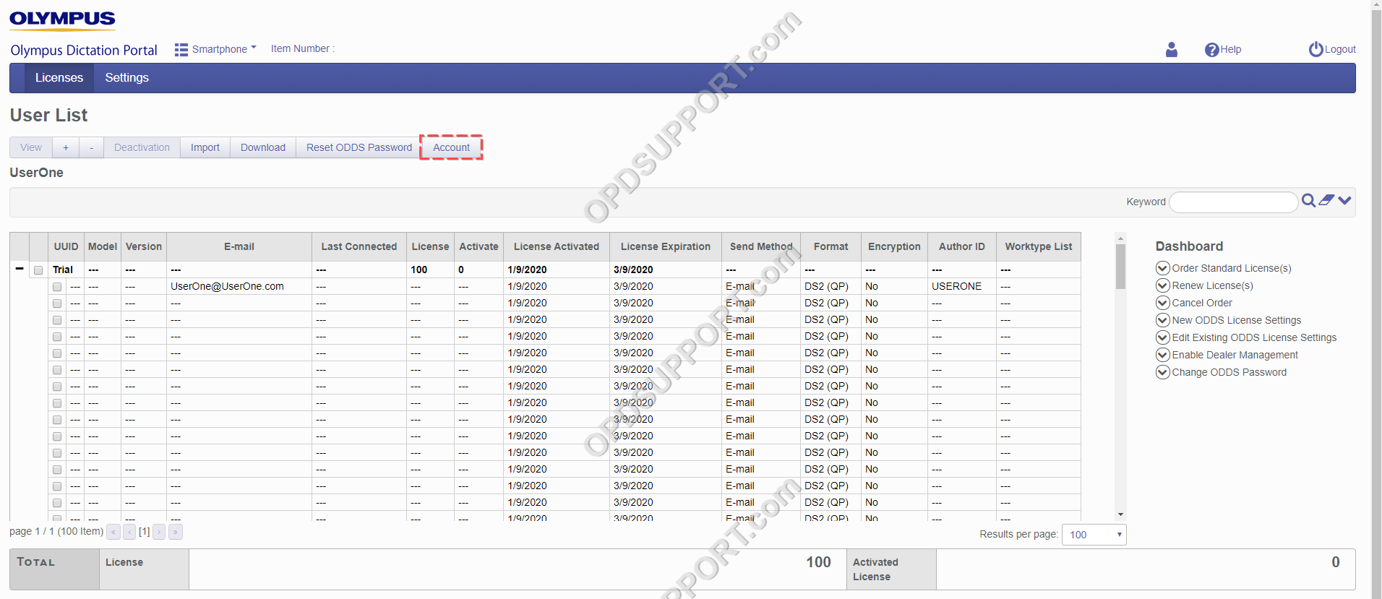1382x599 pixels.
Task: Go to next page pagination button
Action: pos(159,532)
